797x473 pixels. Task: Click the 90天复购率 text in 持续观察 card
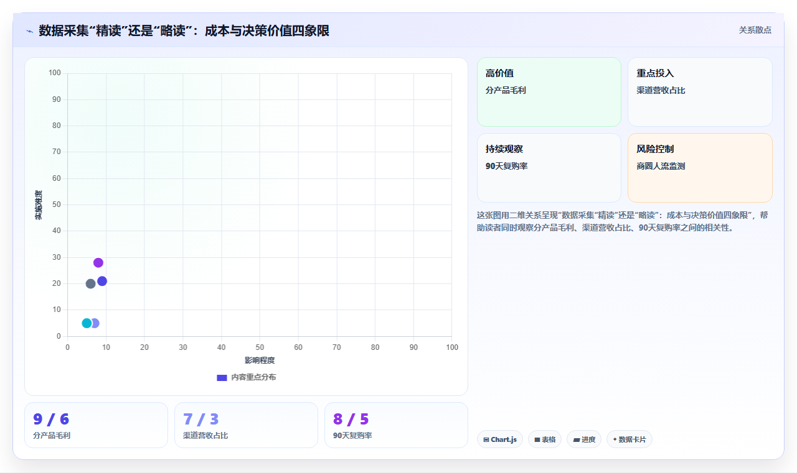click(506, 166)
